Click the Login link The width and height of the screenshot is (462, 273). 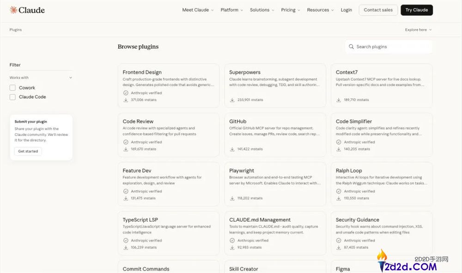pos(346,10)
